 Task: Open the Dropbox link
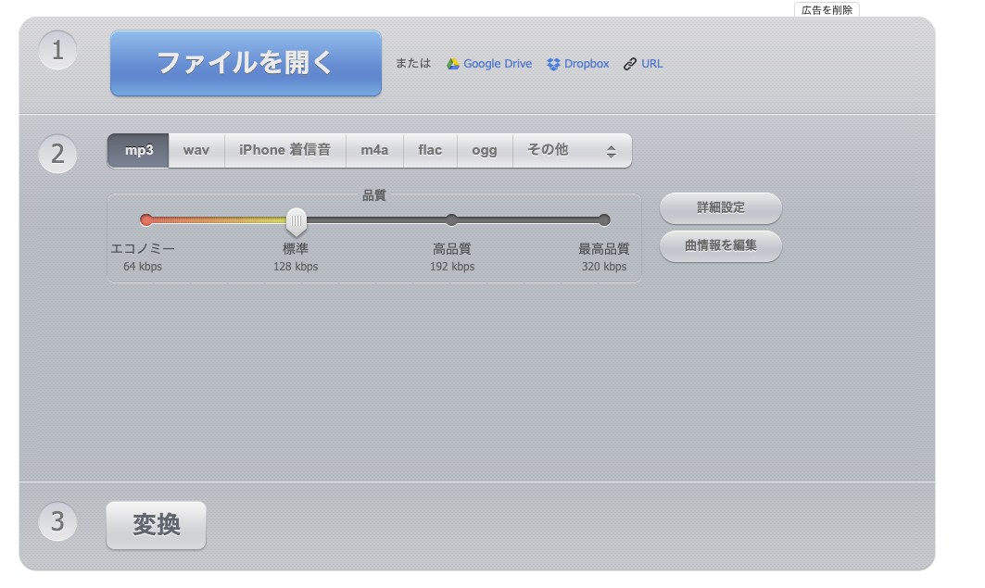click(578, 64)
